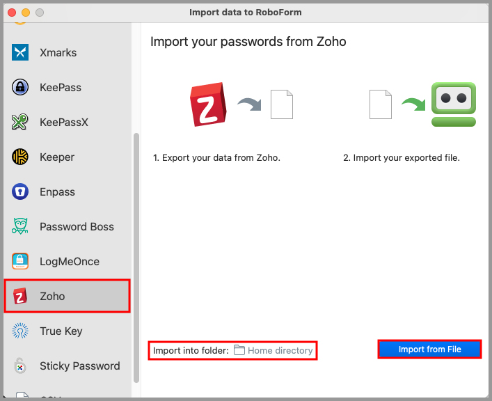Click the LogMeOnce icon
The image size is (492, 401).
click(x=20, y=262)
